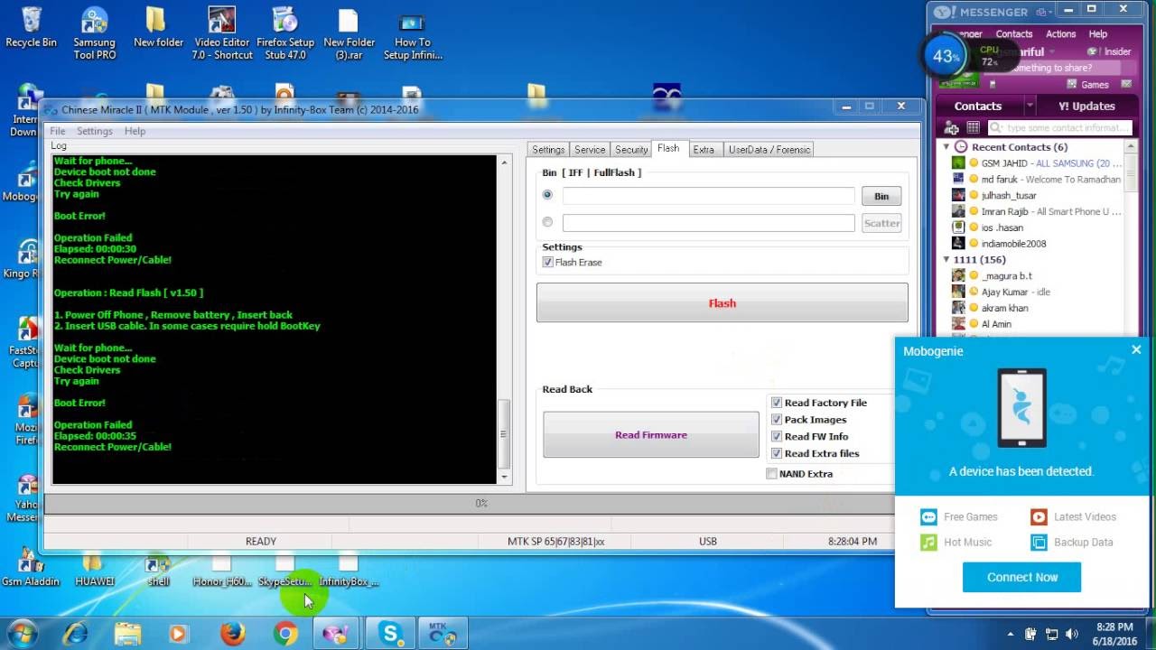The width and height of the screenshot is (1156, 650).
Task: Open Honor_H60... file on desktop
Action: [221, 572]
